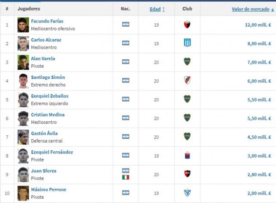Image resolution: width=276 pixels, height=203 pixels.
Task: Click Newell's crest beside Juan Sforza
Action: (187, 174)
